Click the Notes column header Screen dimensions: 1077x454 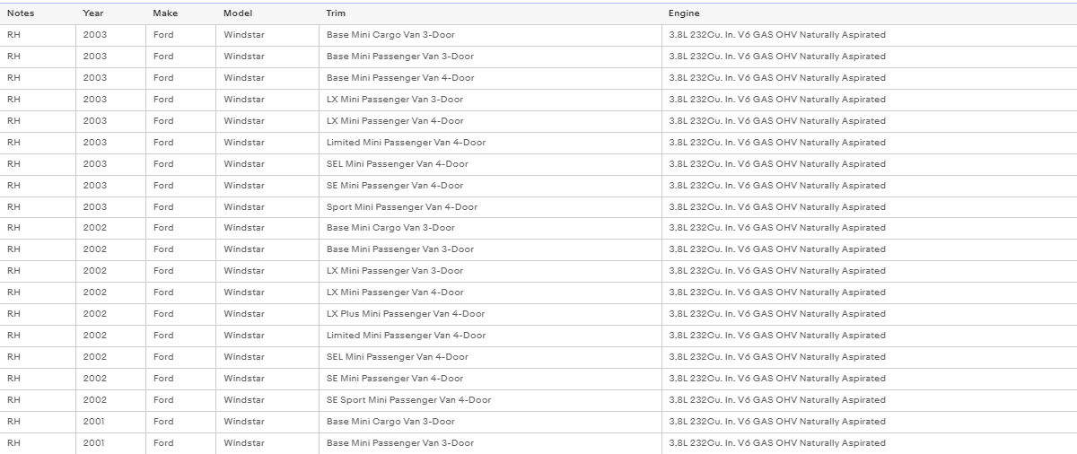pos(38,13)
